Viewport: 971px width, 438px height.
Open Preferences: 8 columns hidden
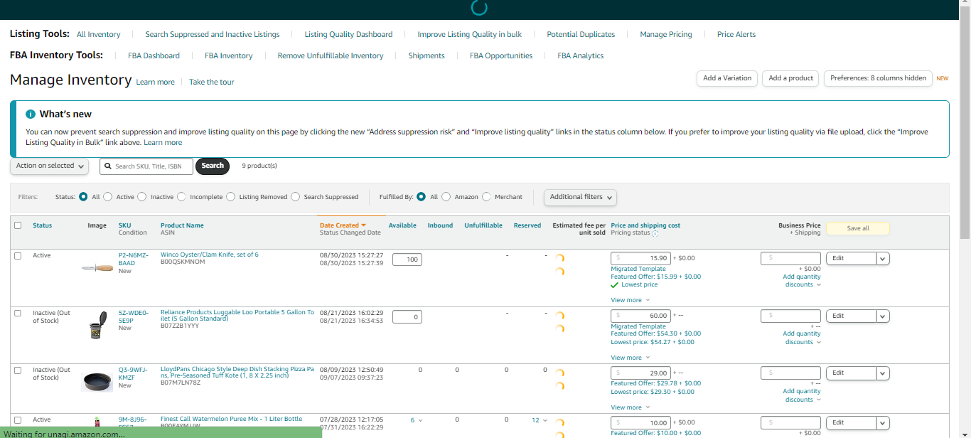[878, 78]
